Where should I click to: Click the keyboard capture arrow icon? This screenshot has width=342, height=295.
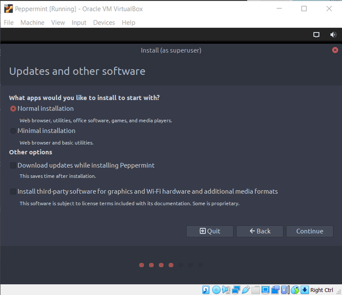coord(305,290)
